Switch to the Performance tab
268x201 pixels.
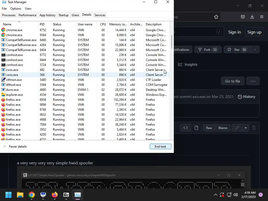pyautogui.click(x=27, y=15)
